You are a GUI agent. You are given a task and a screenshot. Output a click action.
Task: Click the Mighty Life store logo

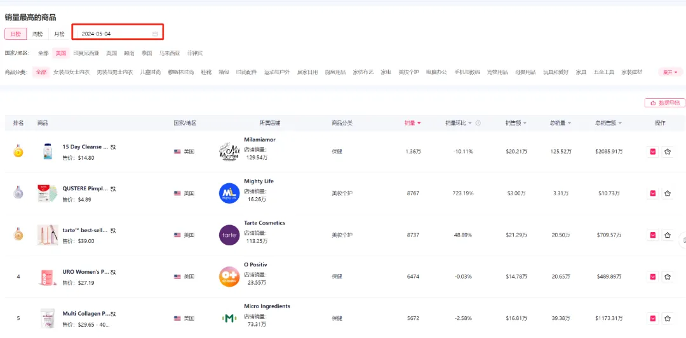[229, 193]
